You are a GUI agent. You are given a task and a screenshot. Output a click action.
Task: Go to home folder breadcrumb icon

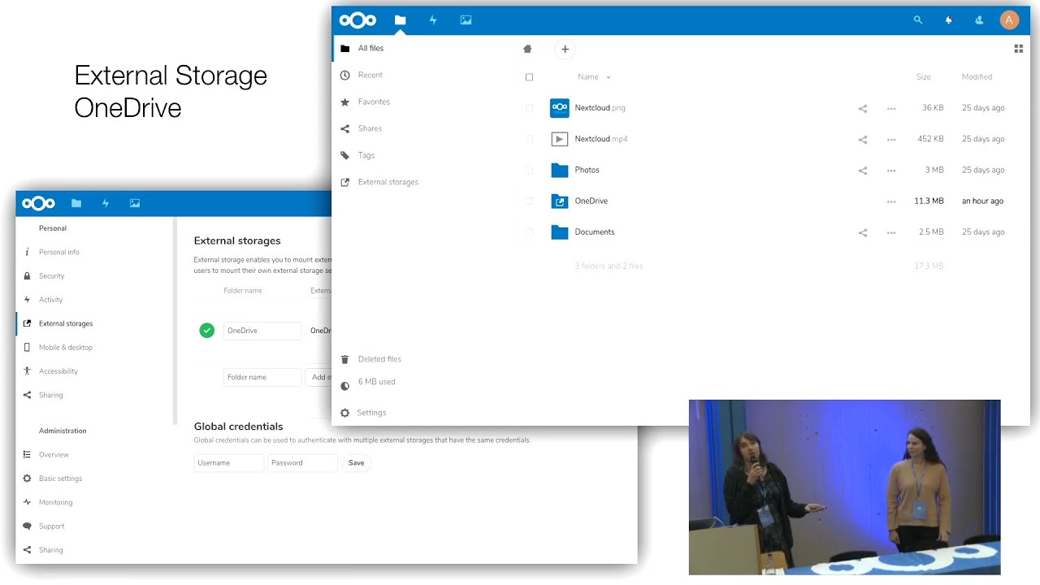[x=527, y=49]
